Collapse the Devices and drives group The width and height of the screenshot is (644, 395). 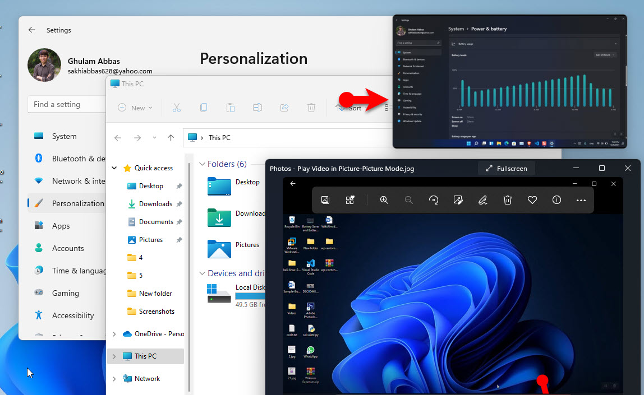click(202, 273)
